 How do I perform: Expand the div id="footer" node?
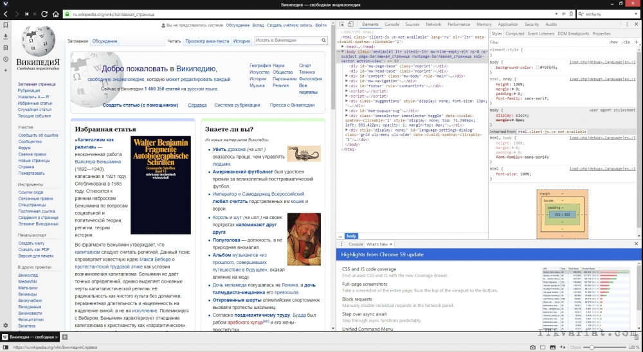click(x=347, y=86)
